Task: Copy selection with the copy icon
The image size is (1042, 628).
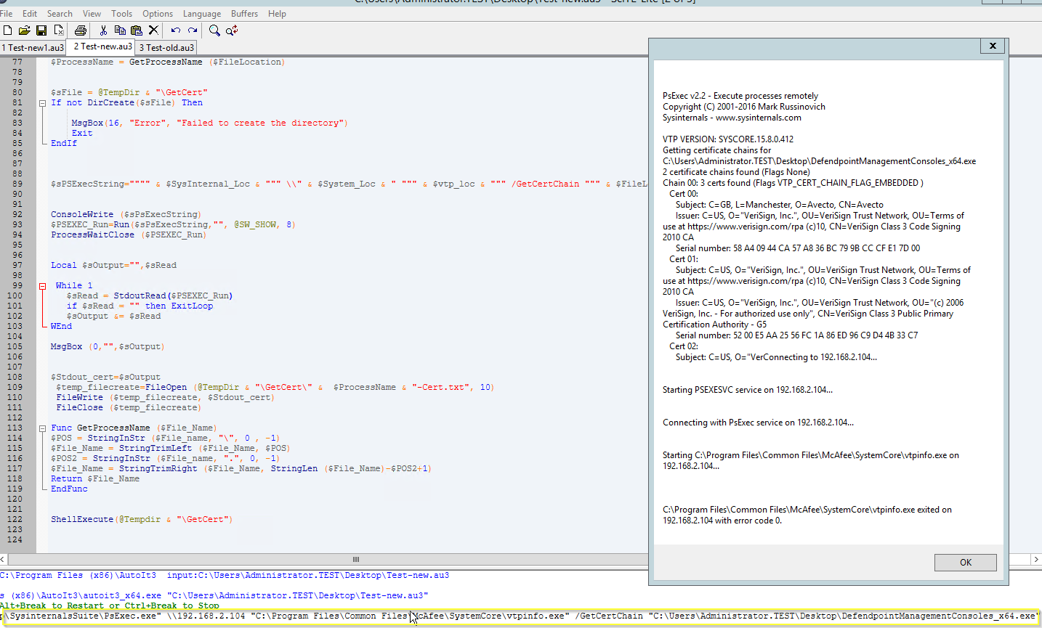Action: pyautogui.click(x=120, y=30)
